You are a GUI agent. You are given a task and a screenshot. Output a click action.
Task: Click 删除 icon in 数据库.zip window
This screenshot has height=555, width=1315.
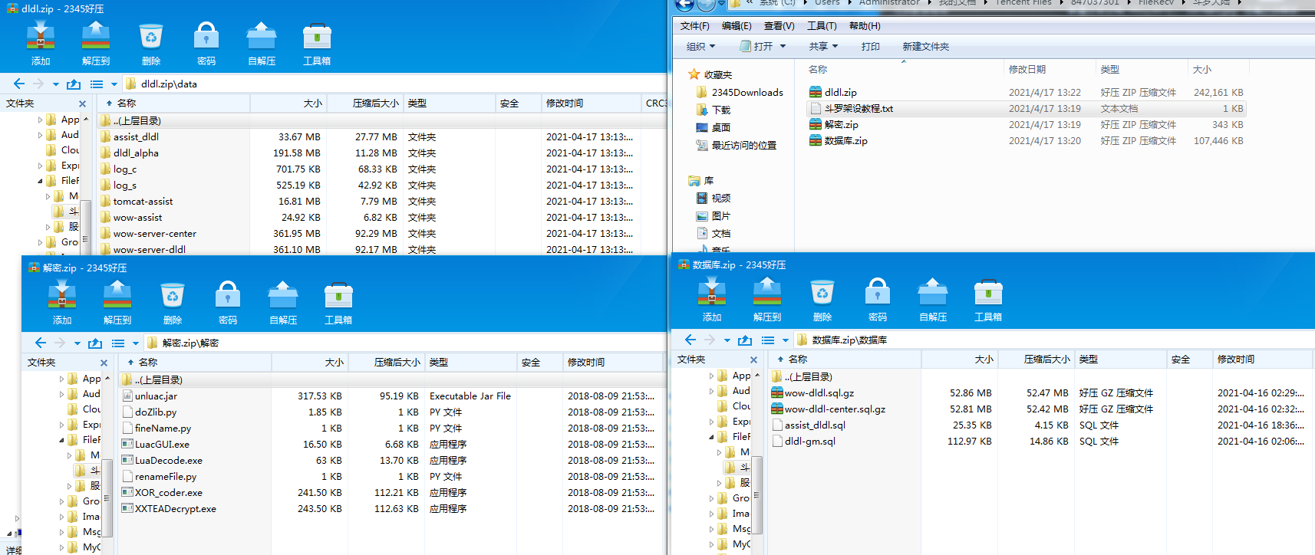click(822, 292)
